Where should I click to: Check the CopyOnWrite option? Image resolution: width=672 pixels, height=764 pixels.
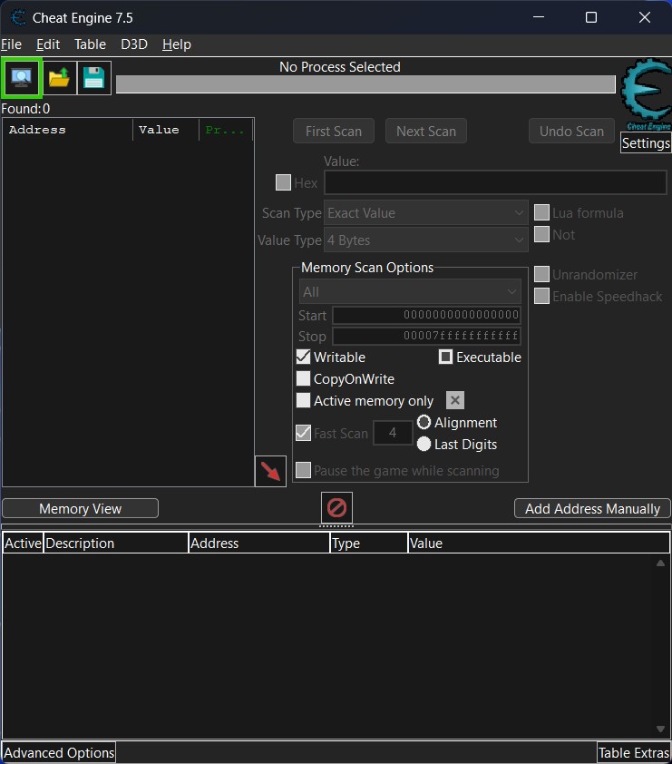click(x=304, y=378)
